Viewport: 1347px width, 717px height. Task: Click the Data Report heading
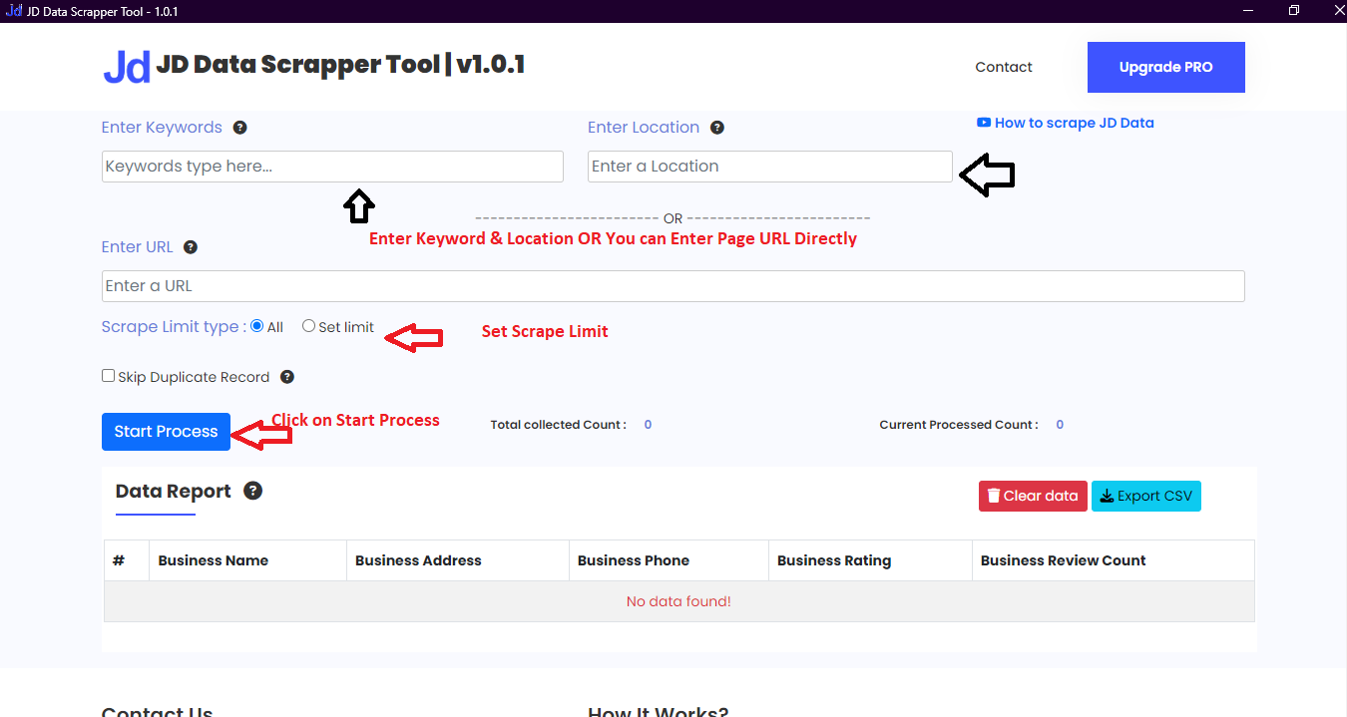point(173,491)
